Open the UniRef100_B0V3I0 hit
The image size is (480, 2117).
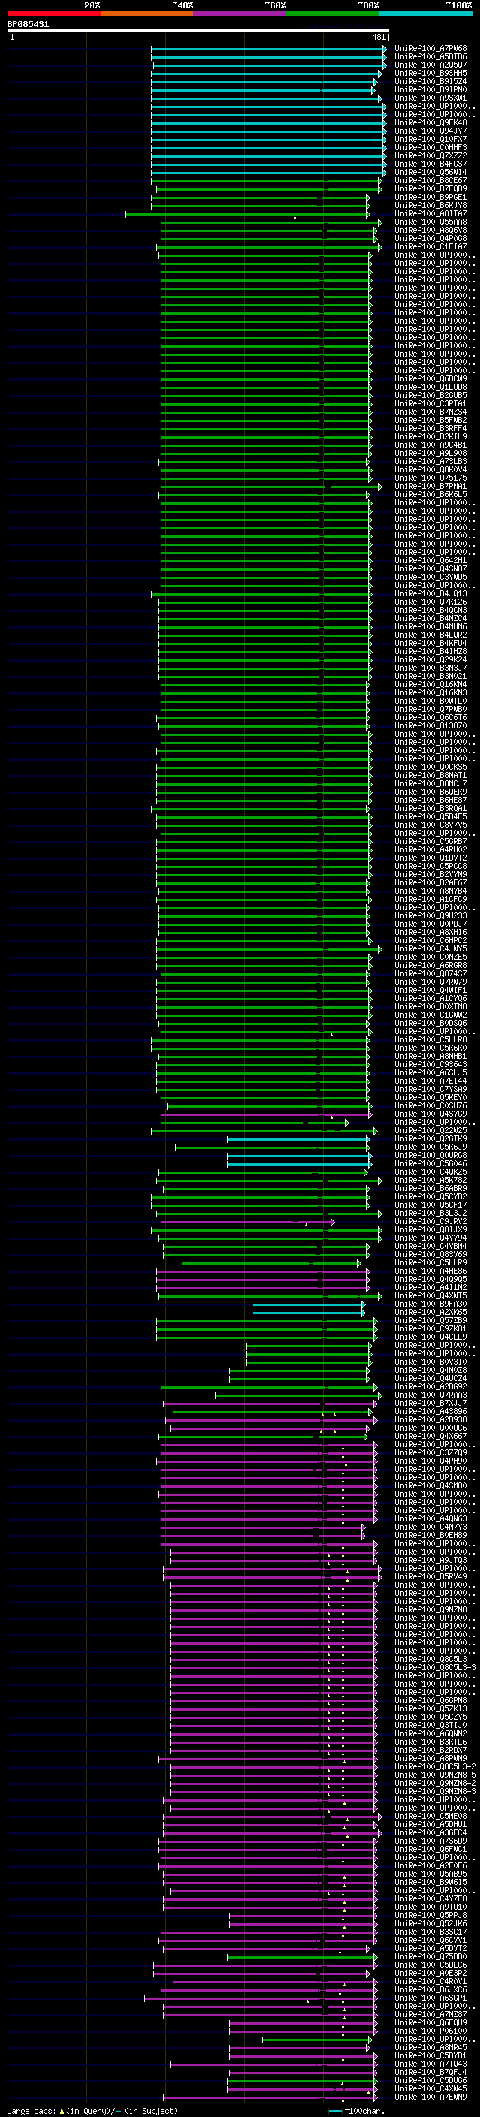tap(430, 1362)
